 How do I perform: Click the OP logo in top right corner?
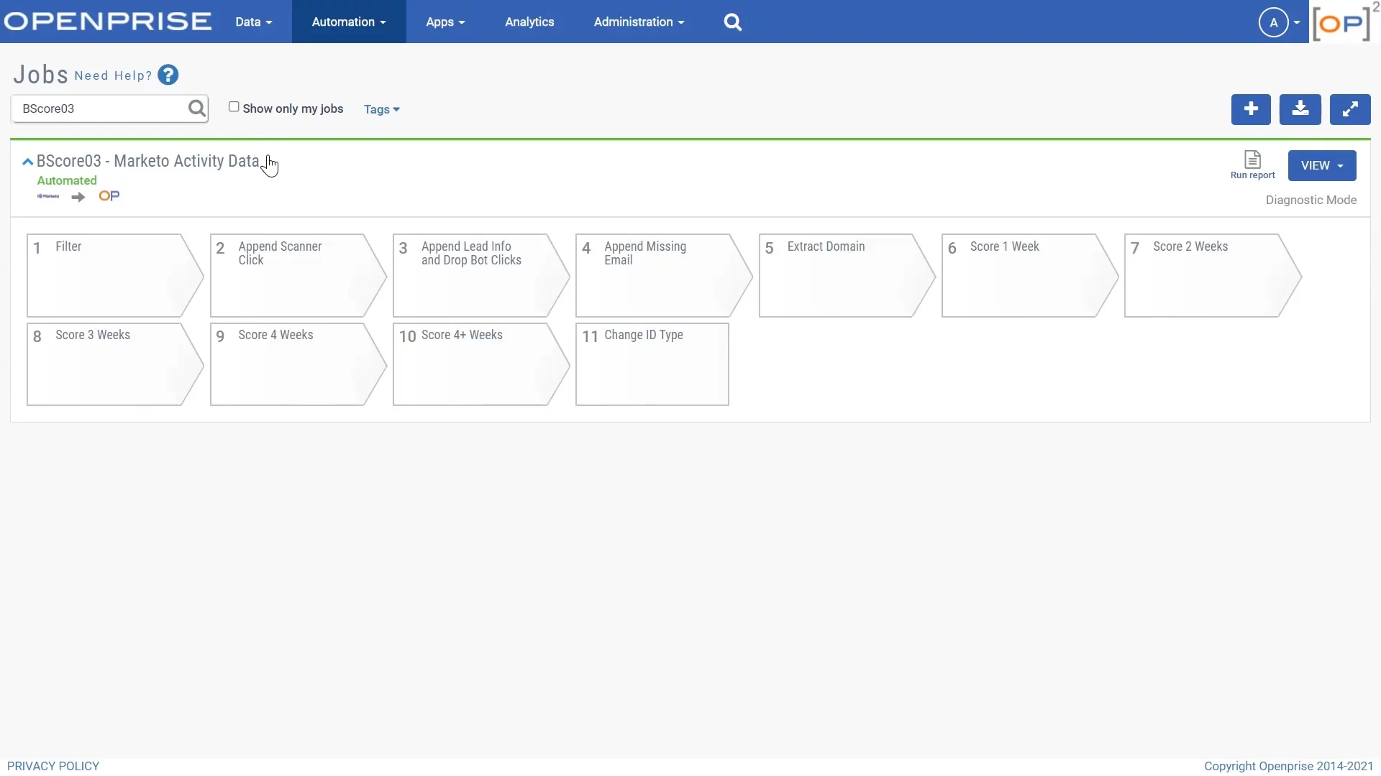(1341, 23)
